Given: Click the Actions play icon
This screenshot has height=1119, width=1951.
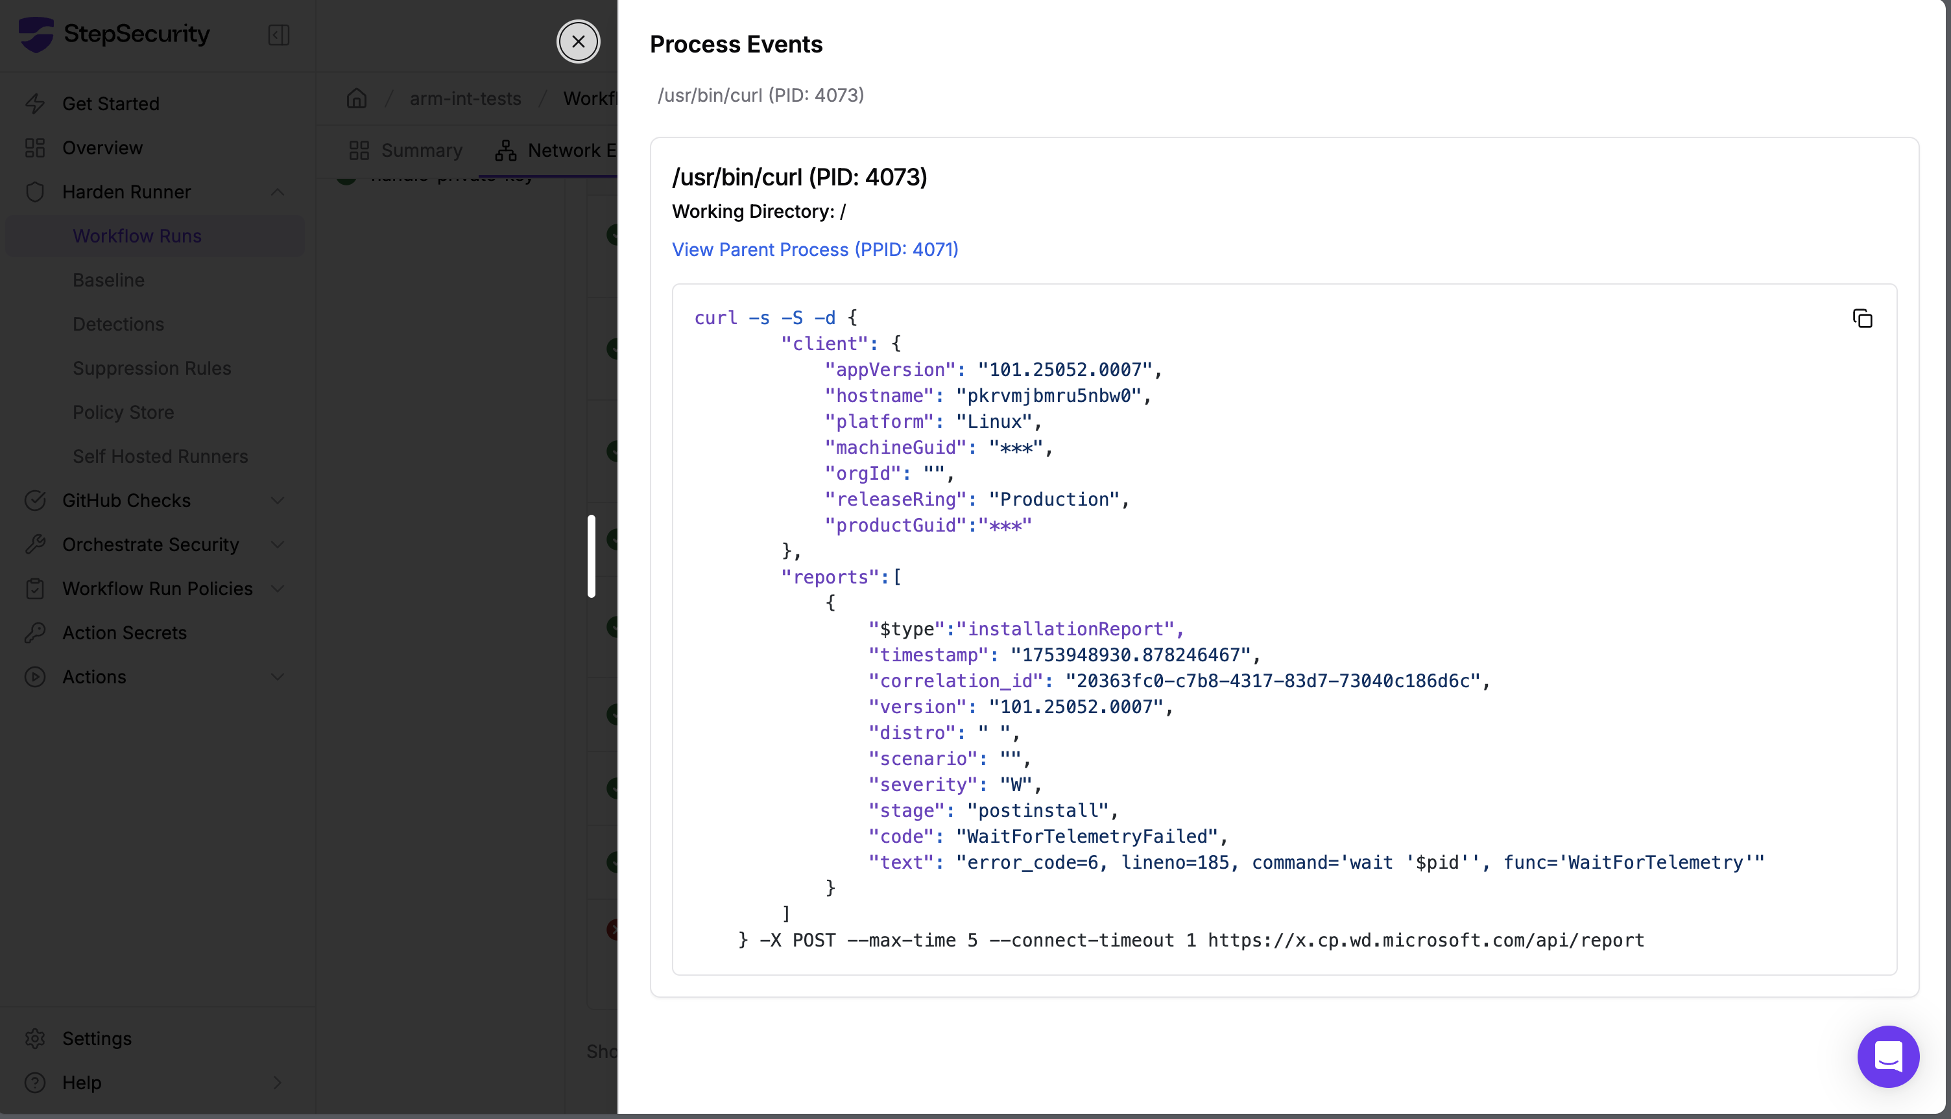Looking at the screenshot, I should click(x=34, y=676).
